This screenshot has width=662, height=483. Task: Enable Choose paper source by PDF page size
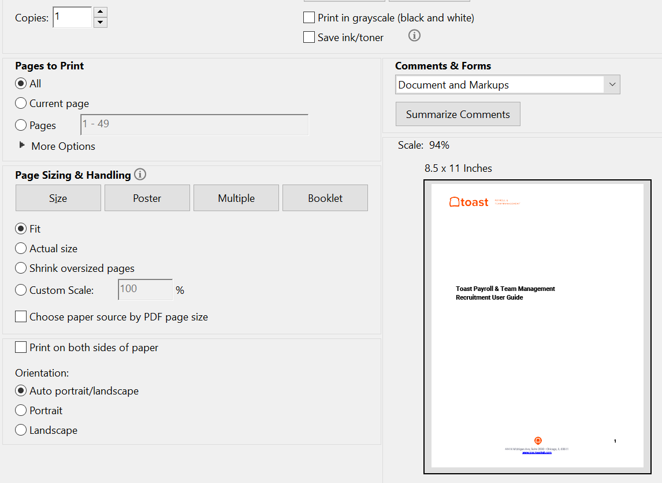click(21, 316)
